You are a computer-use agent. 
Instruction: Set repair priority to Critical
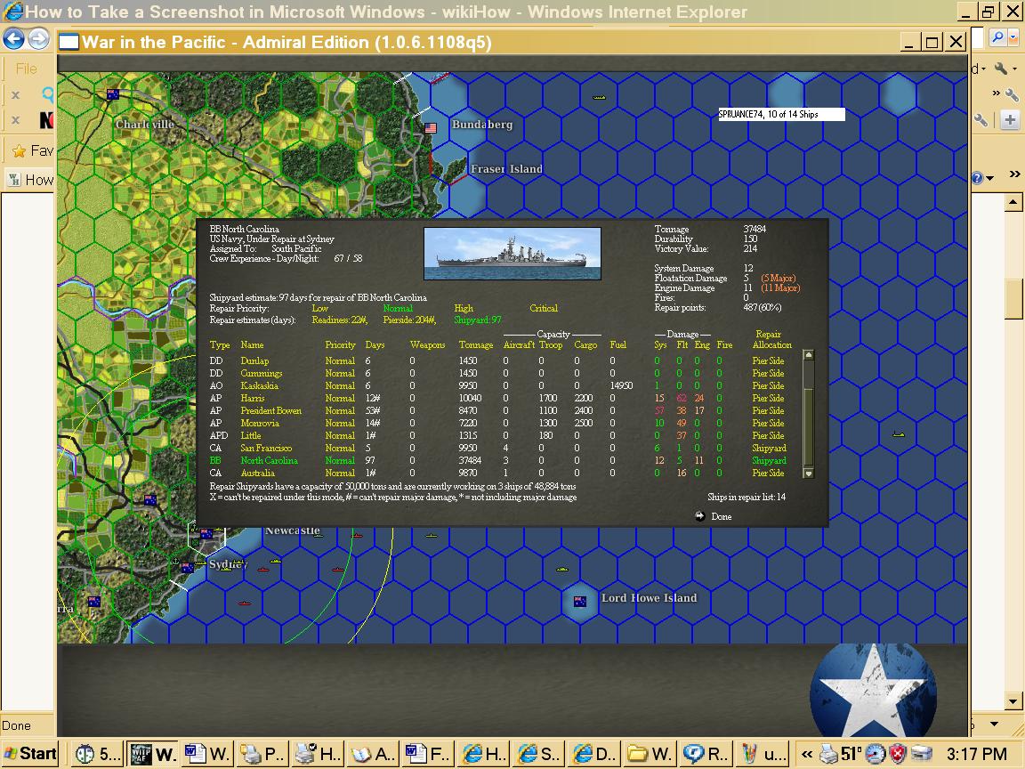[544, 309]
